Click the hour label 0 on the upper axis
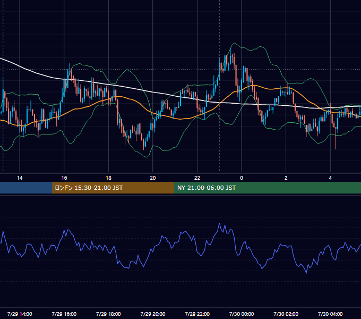The image size is (361, 319). 242,178
